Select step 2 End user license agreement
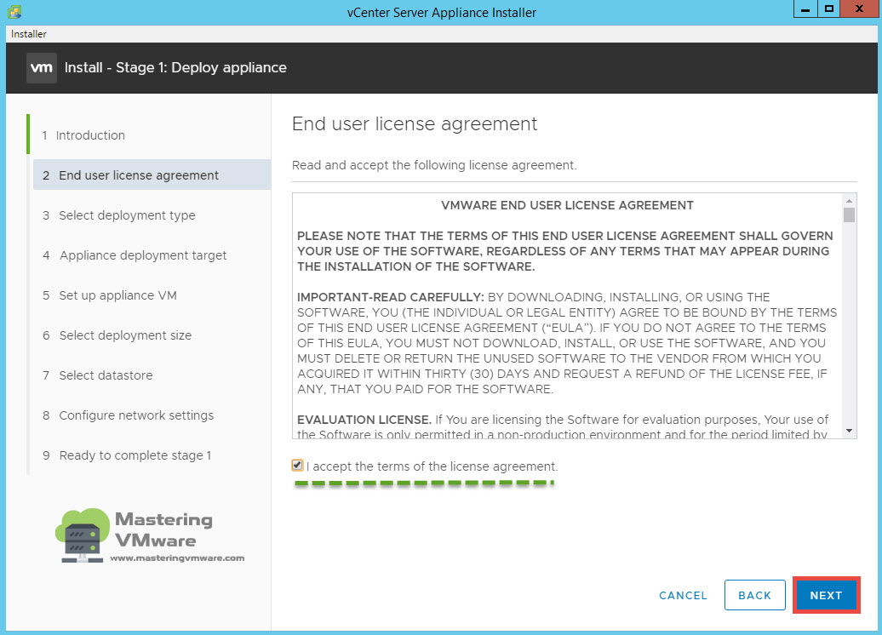The width and height of the screenshot is (882, 635). point(152,174)
